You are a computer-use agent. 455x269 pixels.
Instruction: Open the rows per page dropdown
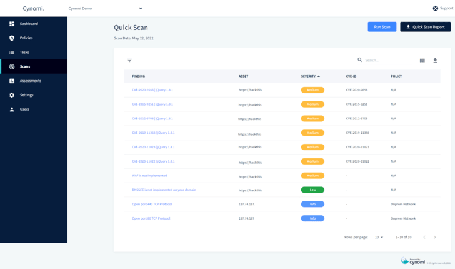coord(379,237)
